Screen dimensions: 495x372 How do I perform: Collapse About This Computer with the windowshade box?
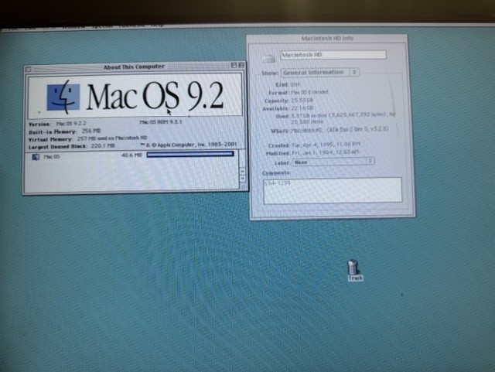pyautogui.click(x=241, y=66)
